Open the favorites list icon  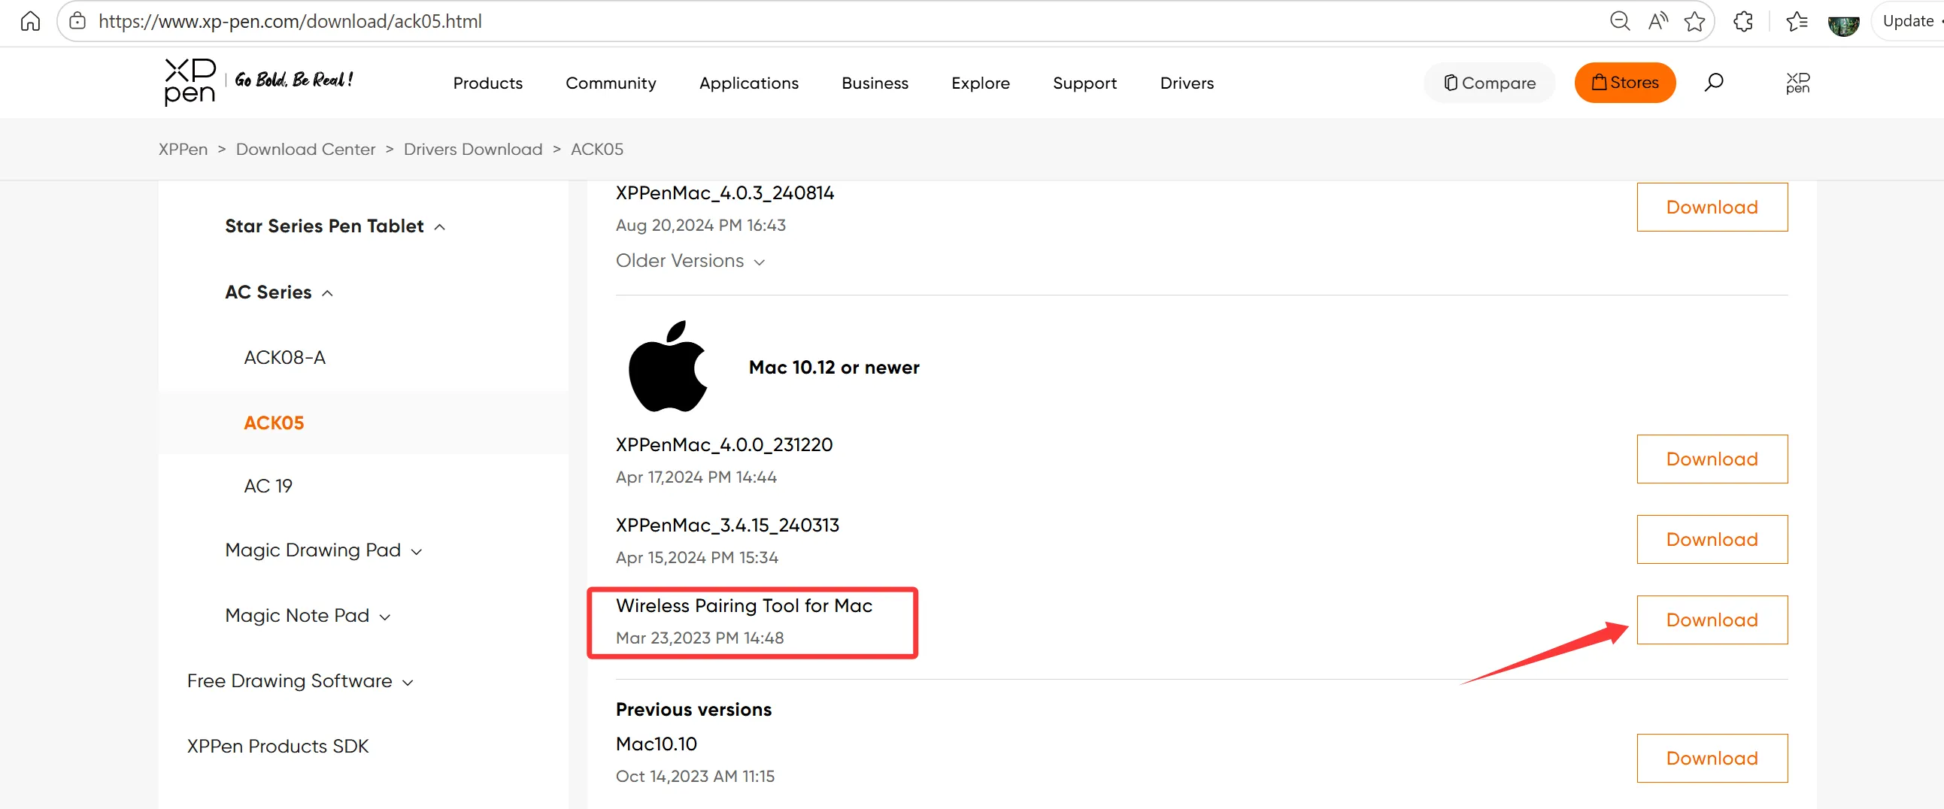pyautogui.click(x=1797, y=21)
